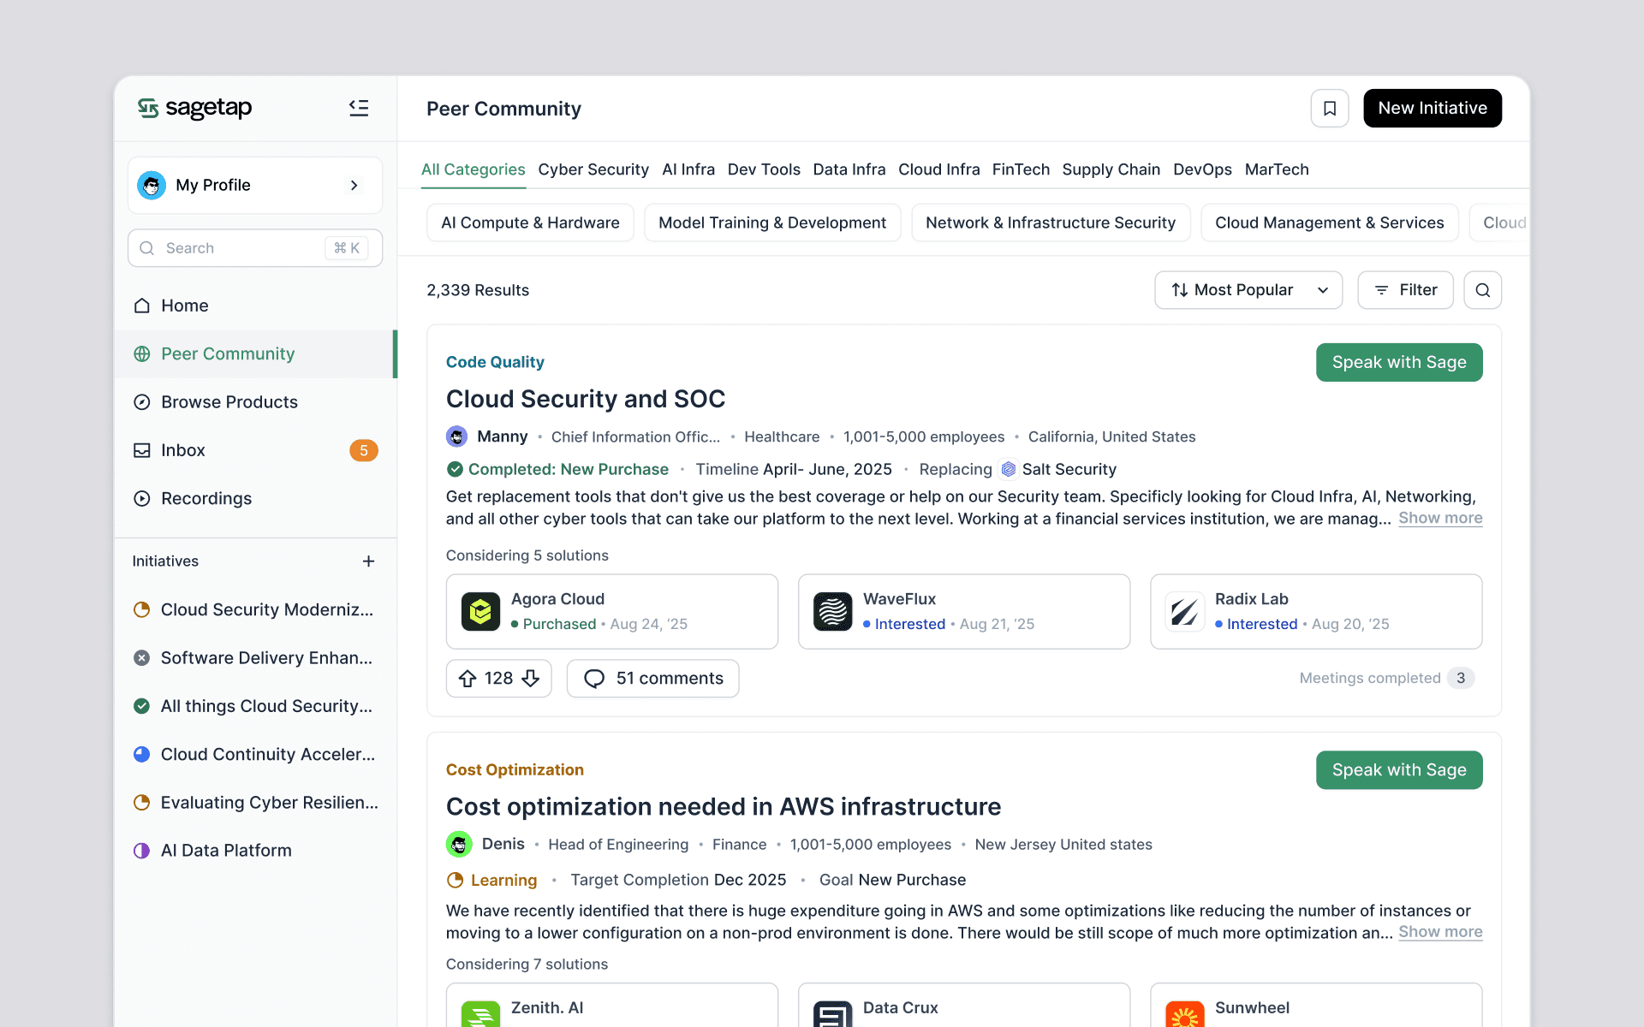Open Recordings from the sidebar
Image resolution: width=1644 pixels, height=1027 pixels.
coord(205,498)
